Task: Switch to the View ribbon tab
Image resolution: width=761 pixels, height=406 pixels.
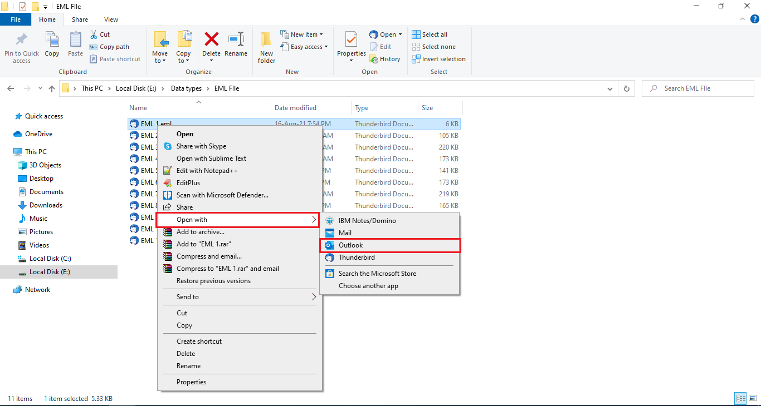Action: click(x=111, y=19)
